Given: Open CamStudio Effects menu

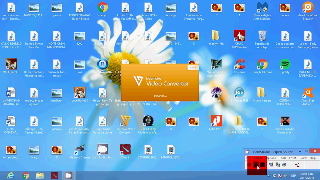Looking at the screenshot, I should [x=293, y=158].
